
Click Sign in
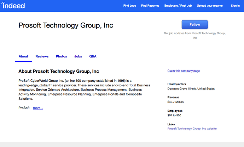pos(235,6)
